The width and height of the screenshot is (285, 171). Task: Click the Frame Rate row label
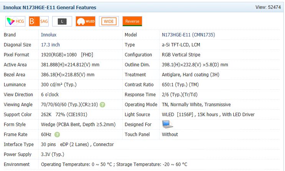[16, 135]
